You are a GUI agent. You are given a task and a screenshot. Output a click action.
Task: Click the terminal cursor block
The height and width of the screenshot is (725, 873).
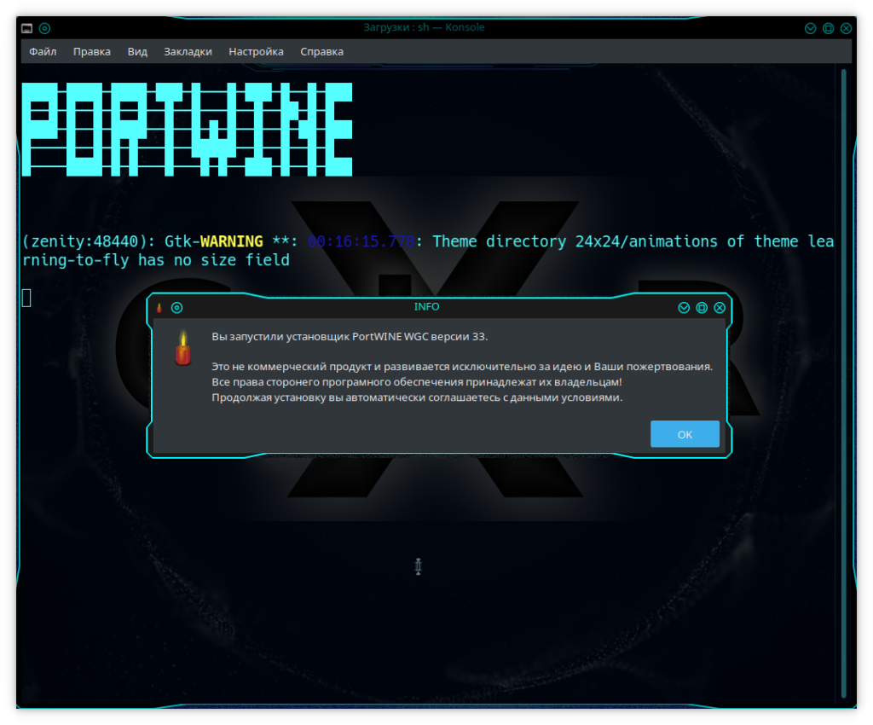(x=26, y=298)
